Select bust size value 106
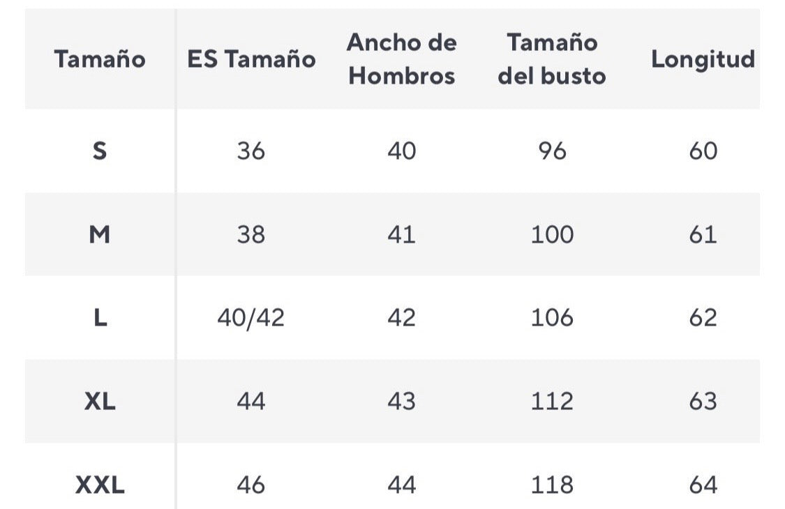Screen dimensions: 785x509 click(x=552, y=318)
